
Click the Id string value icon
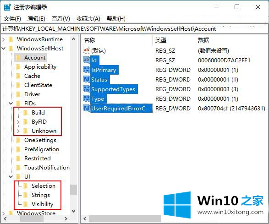pos(86,60)
